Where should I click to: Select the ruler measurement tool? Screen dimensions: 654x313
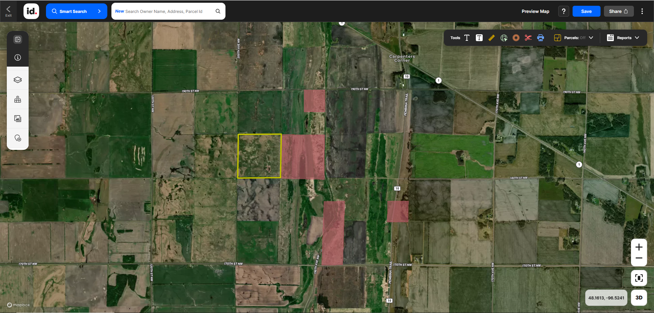[x=491, y=38]
